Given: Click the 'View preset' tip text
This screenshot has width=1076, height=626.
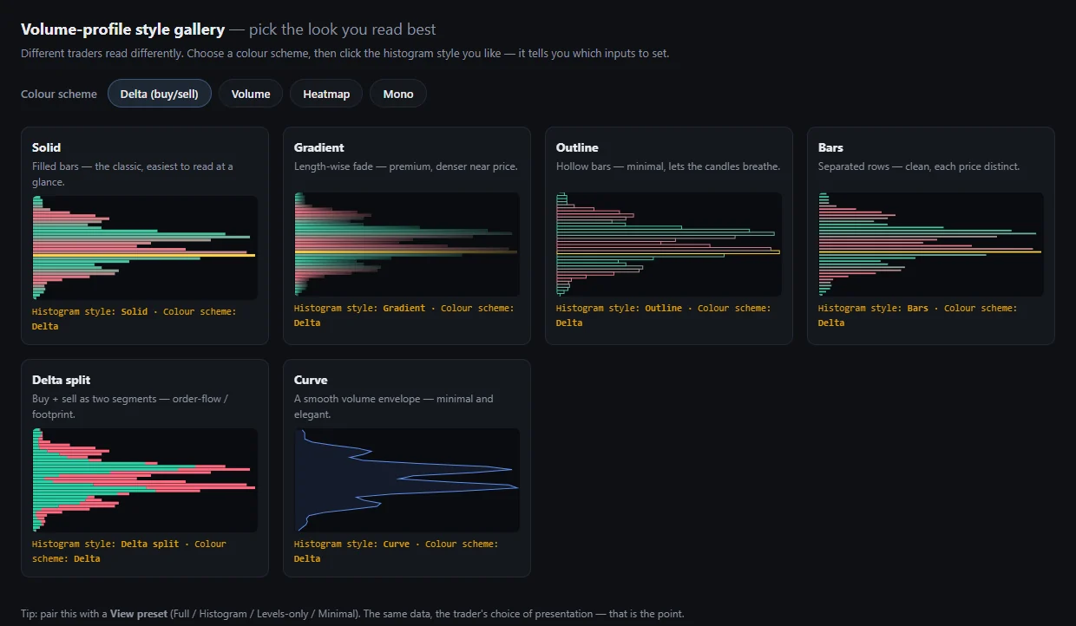Looking at the screenshot, I should (x=139, y=614).
